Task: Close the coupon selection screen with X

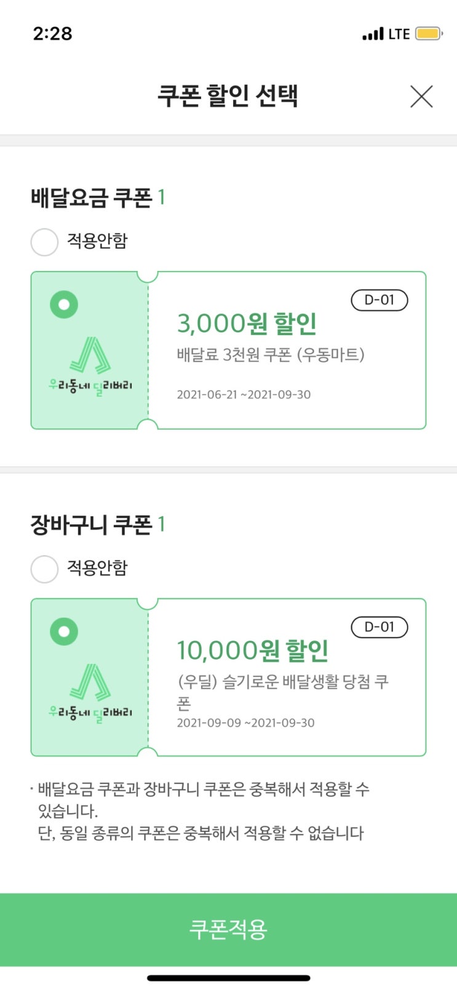Action: pyautogui.click(x=421, y=97)
